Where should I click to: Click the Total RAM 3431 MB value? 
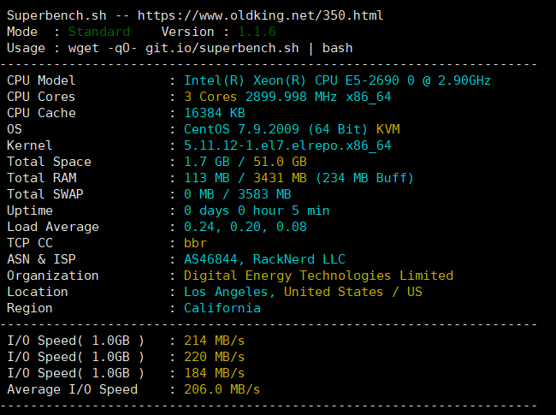264,178
